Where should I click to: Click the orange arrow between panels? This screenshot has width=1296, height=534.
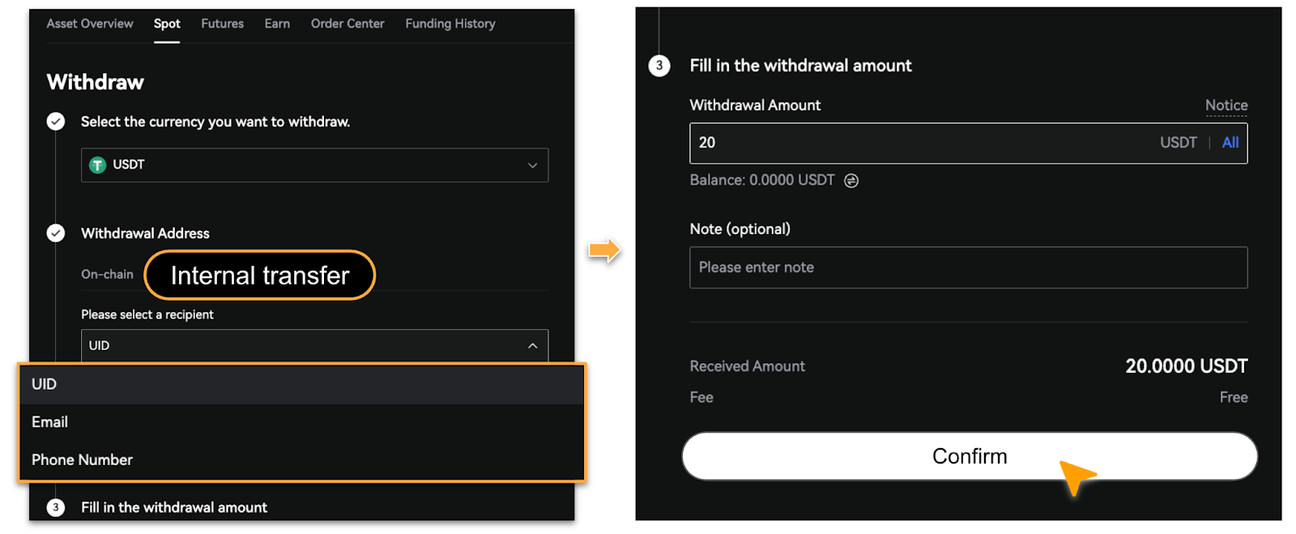pyautogui.click(x=604, y=250)
